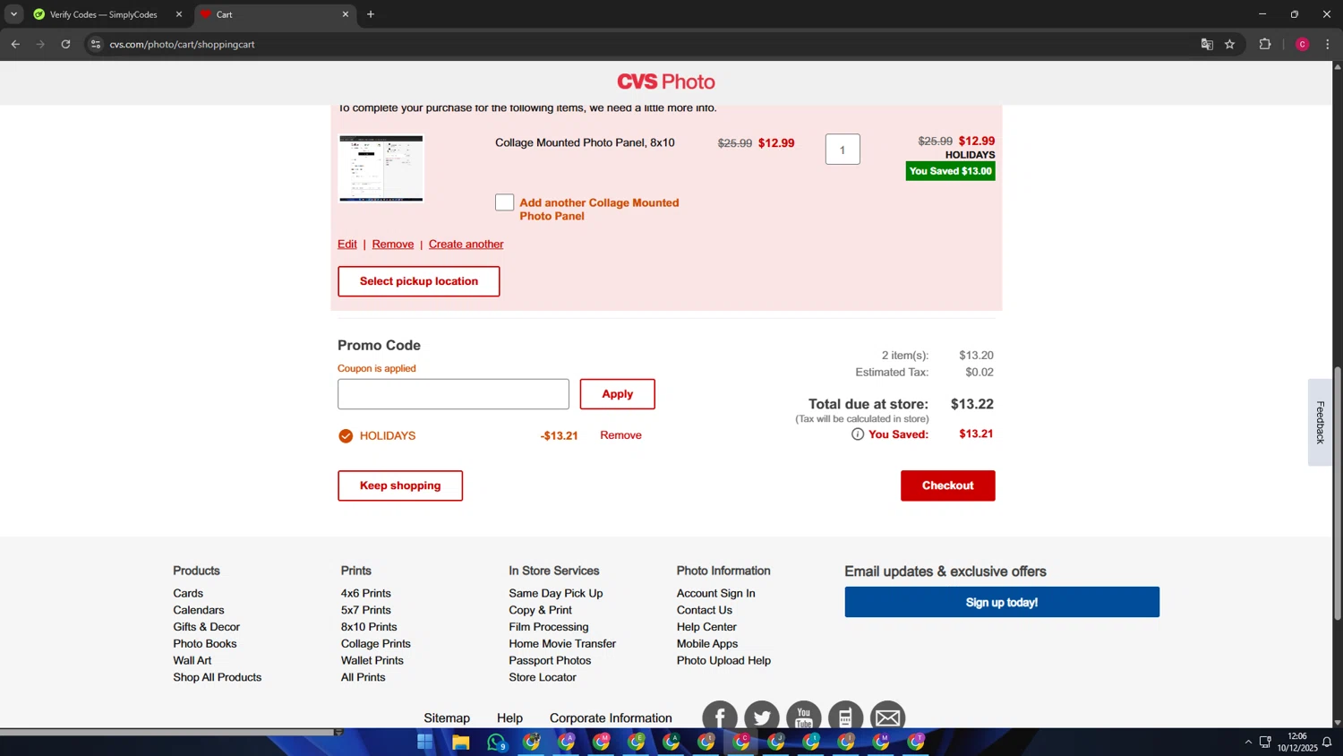This screenshot has width=1343, height=756.
Task: Open the Feedback side tab
Action: coord(1320,422)
